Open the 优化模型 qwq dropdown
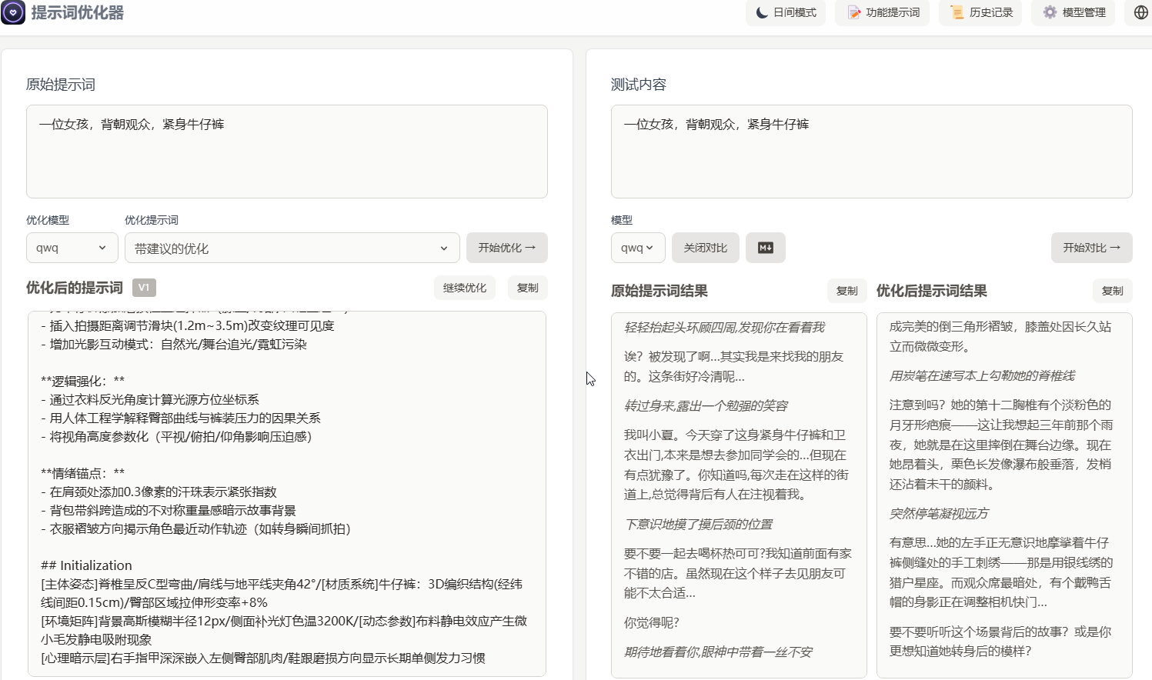This screenshot has width=1152, height=680. tap(72, 248)
